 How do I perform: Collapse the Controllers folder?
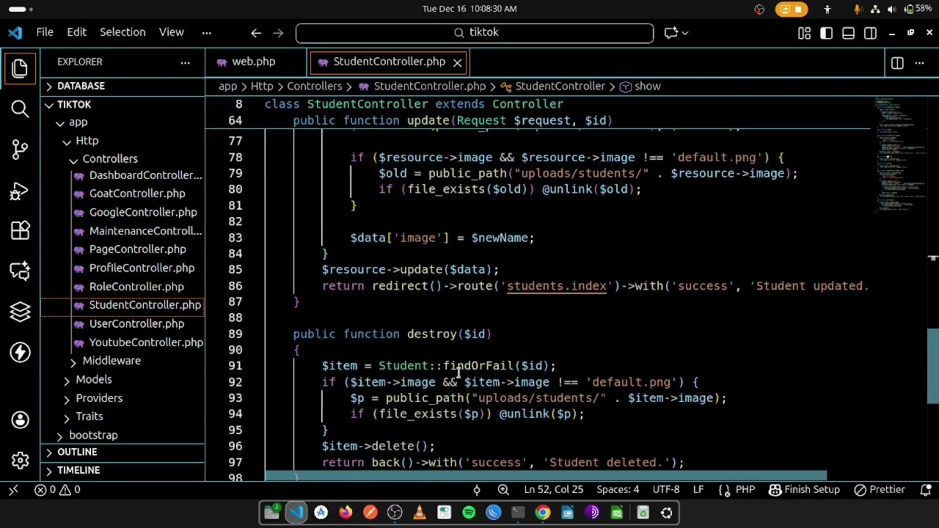pos(73,160)
